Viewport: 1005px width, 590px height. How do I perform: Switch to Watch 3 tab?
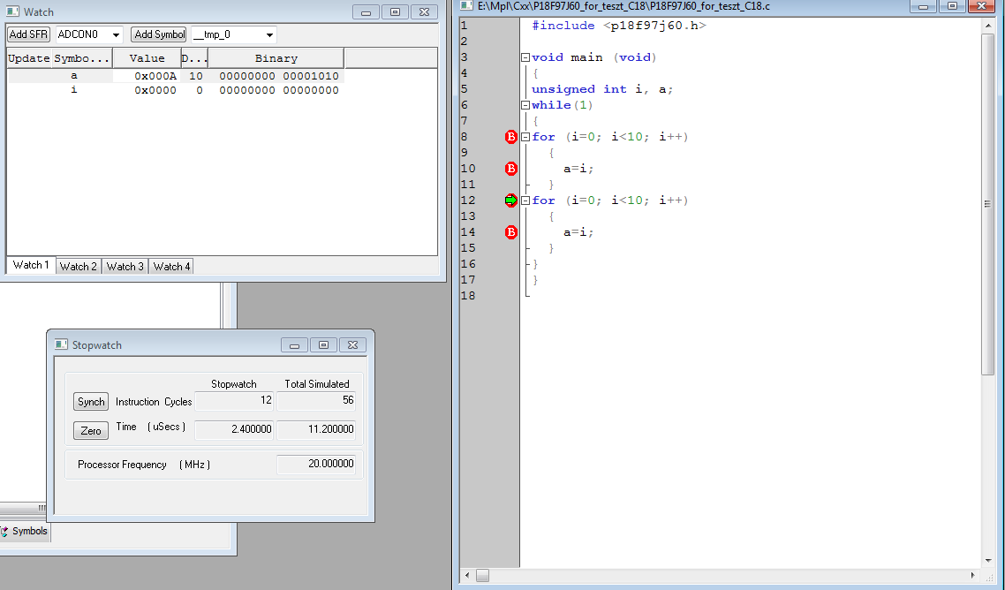click(125, 266)
